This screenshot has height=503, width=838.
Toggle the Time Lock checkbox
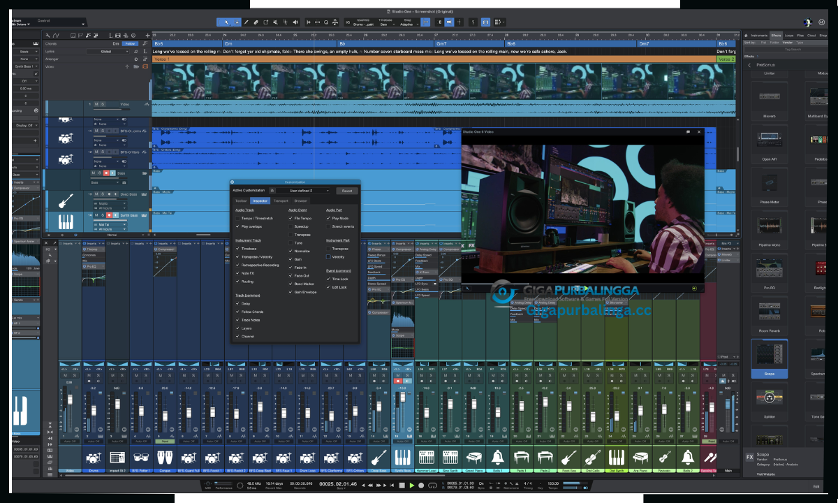tap(328, 279)
